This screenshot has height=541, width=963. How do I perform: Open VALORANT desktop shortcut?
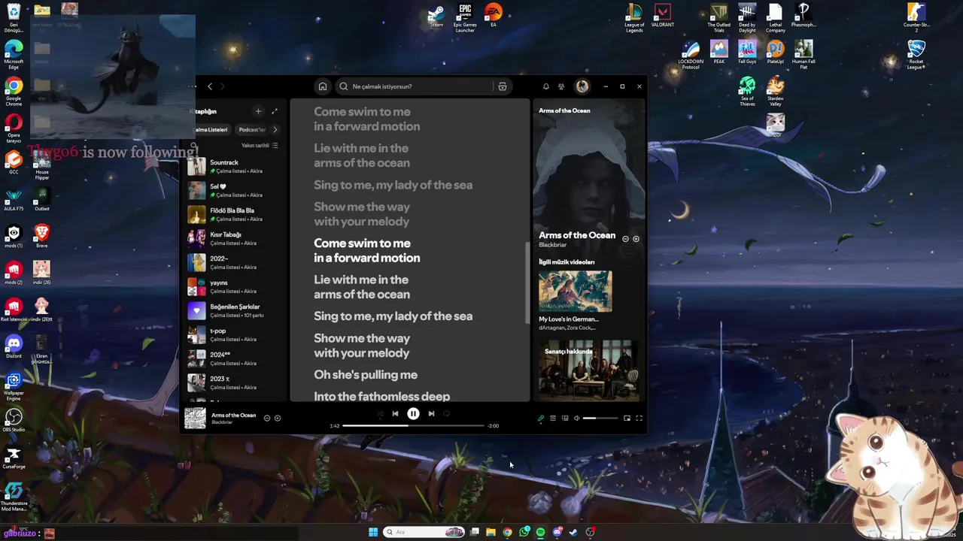(662, 17)
